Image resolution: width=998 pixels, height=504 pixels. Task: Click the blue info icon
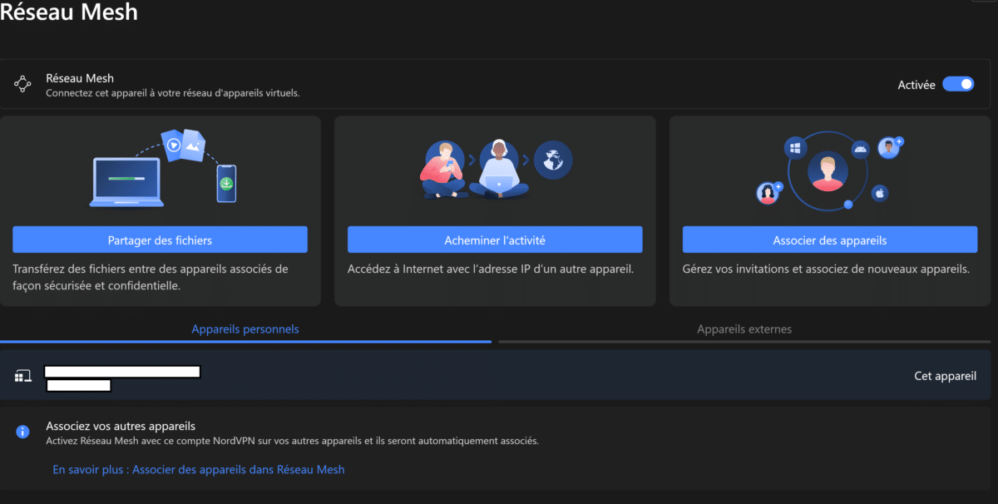[x=22, y=432]
